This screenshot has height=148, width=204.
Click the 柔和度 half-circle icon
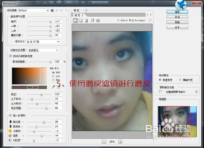tap(10, 126)
